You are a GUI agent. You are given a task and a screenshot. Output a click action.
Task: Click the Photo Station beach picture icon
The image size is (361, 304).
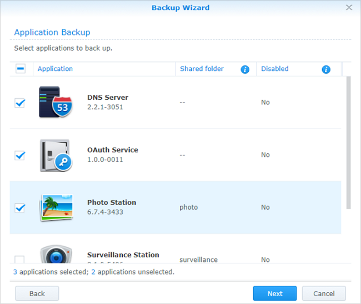[x=57, y=207]
